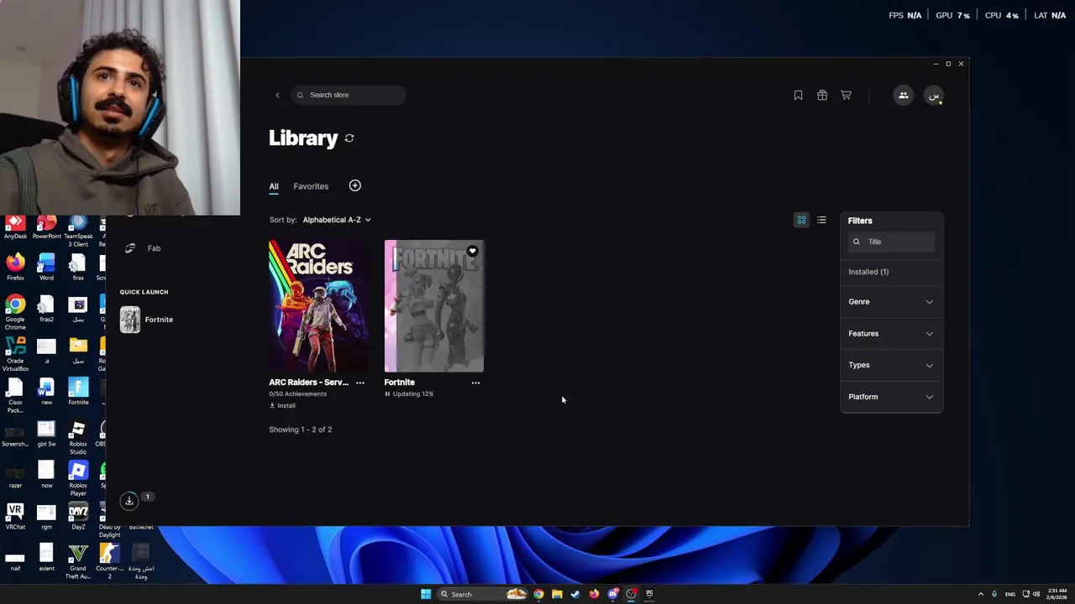
Task: Click Install under ARC Raiders
Action: coord(282,406)
